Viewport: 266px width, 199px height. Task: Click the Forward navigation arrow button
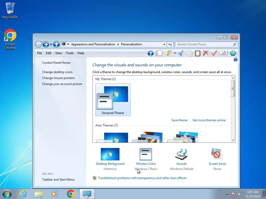[x=46, y=44]
